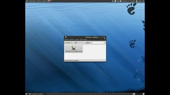Click the Show Desktop icon in bottom panel

pos(26,94)
